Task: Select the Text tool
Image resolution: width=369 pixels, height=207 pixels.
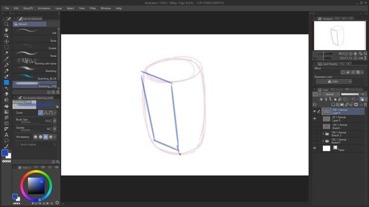Action: coord(6,135)
